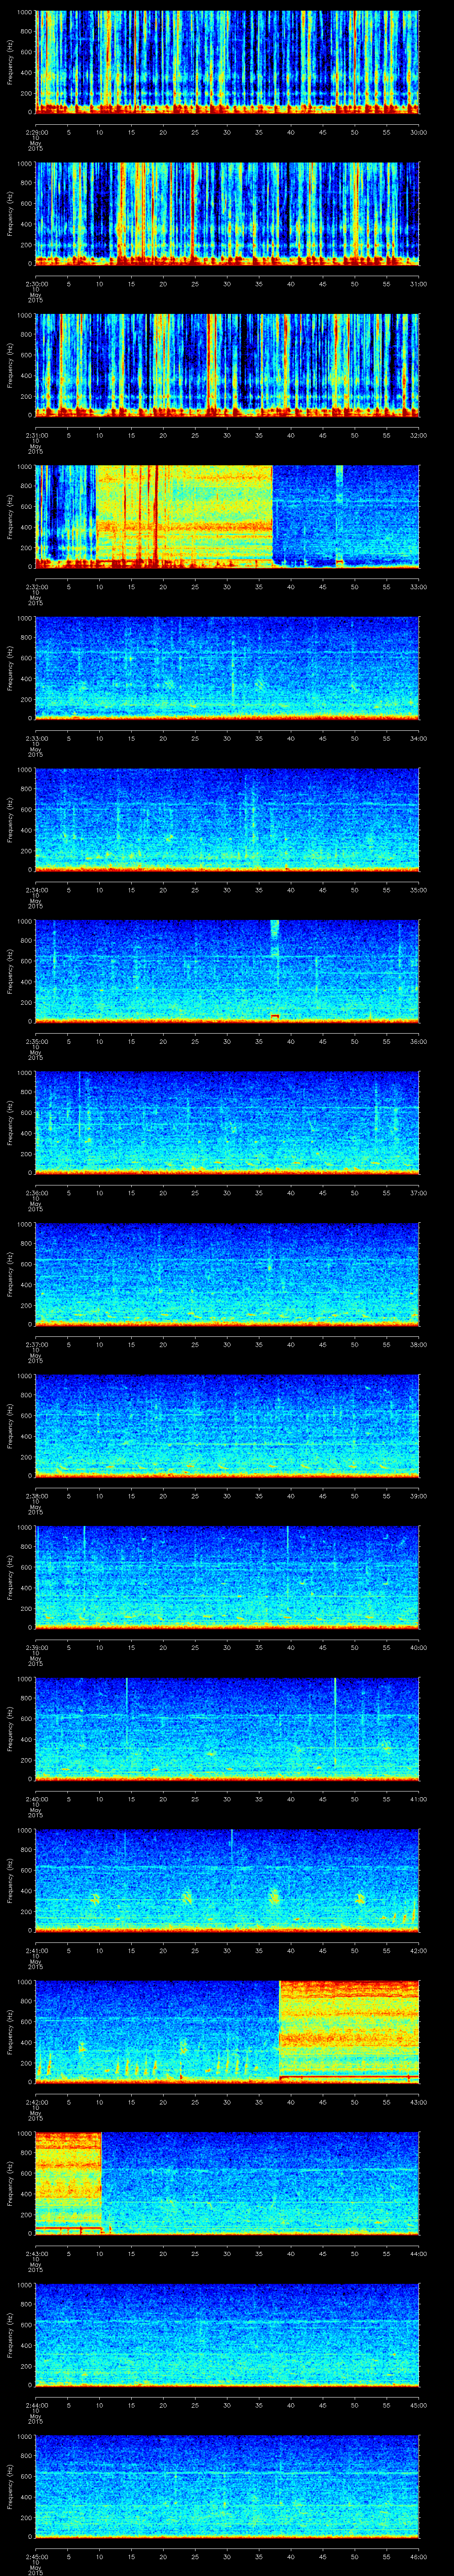Select the '2:34:00' start time label
The image size is (454, 2576).
click(x=36, y=890)
